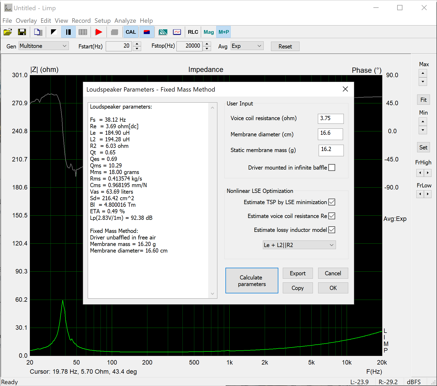
Task: Expand the Le + L2||R2 model dropdown
Action: pyautogui.click(x=299, y=245)
